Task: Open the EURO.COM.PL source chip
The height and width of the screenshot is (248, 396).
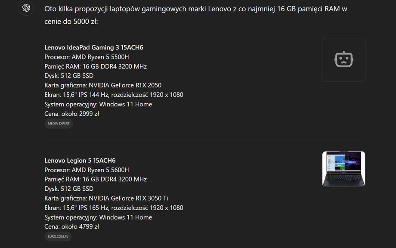Action: coord(58,236)
